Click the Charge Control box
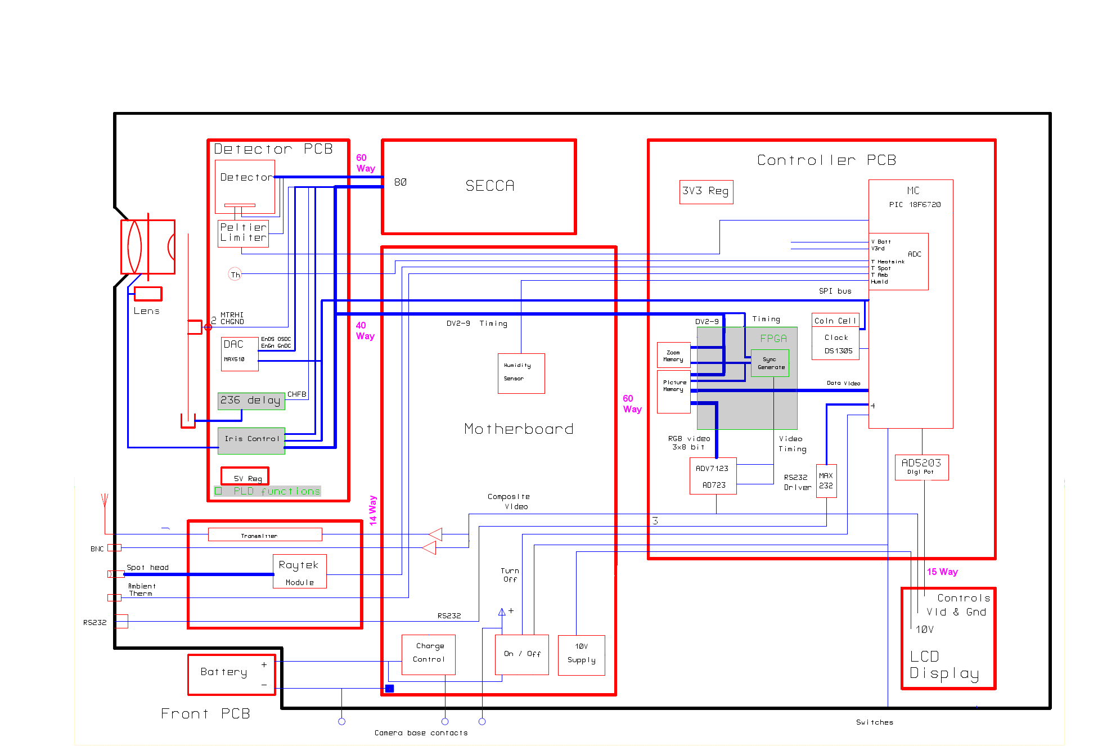This screenshot has width=1098, height=746. point(428,654)
